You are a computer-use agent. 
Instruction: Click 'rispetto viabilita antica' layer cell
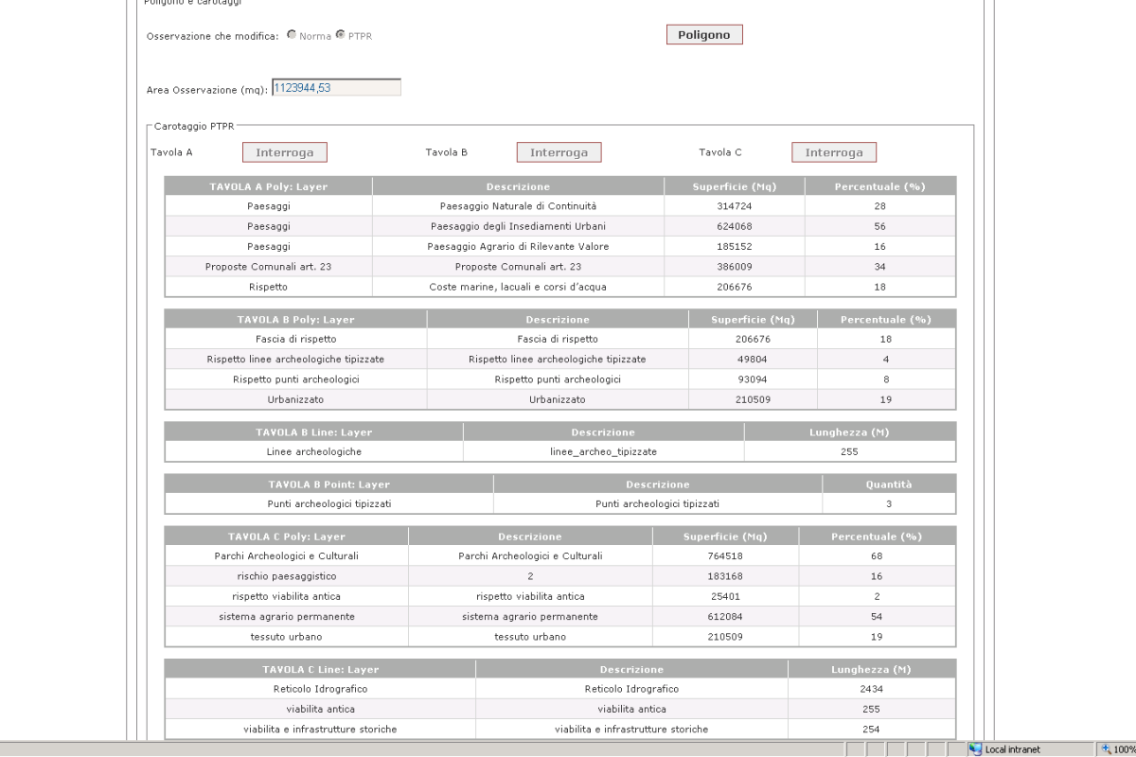[287, 596]
